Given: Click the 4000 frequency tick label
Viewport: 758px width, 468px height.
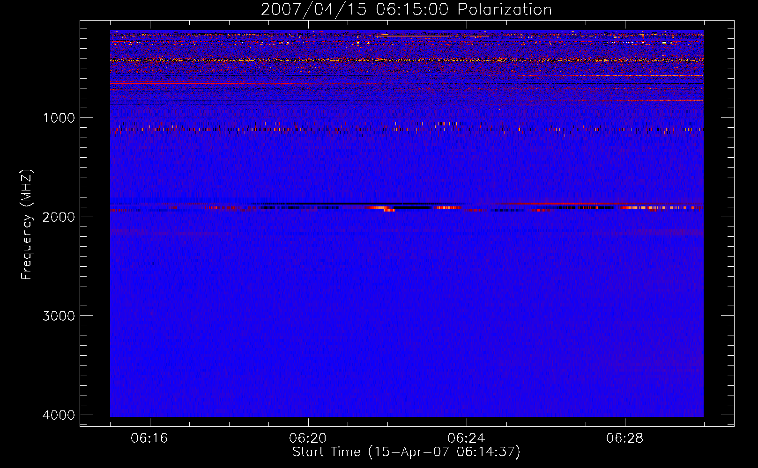Looking at the screenshot, I should [59, 415].
